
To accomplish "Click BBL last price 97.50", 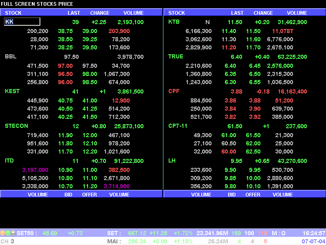I will pyautogui.click(x=71, y=57).
